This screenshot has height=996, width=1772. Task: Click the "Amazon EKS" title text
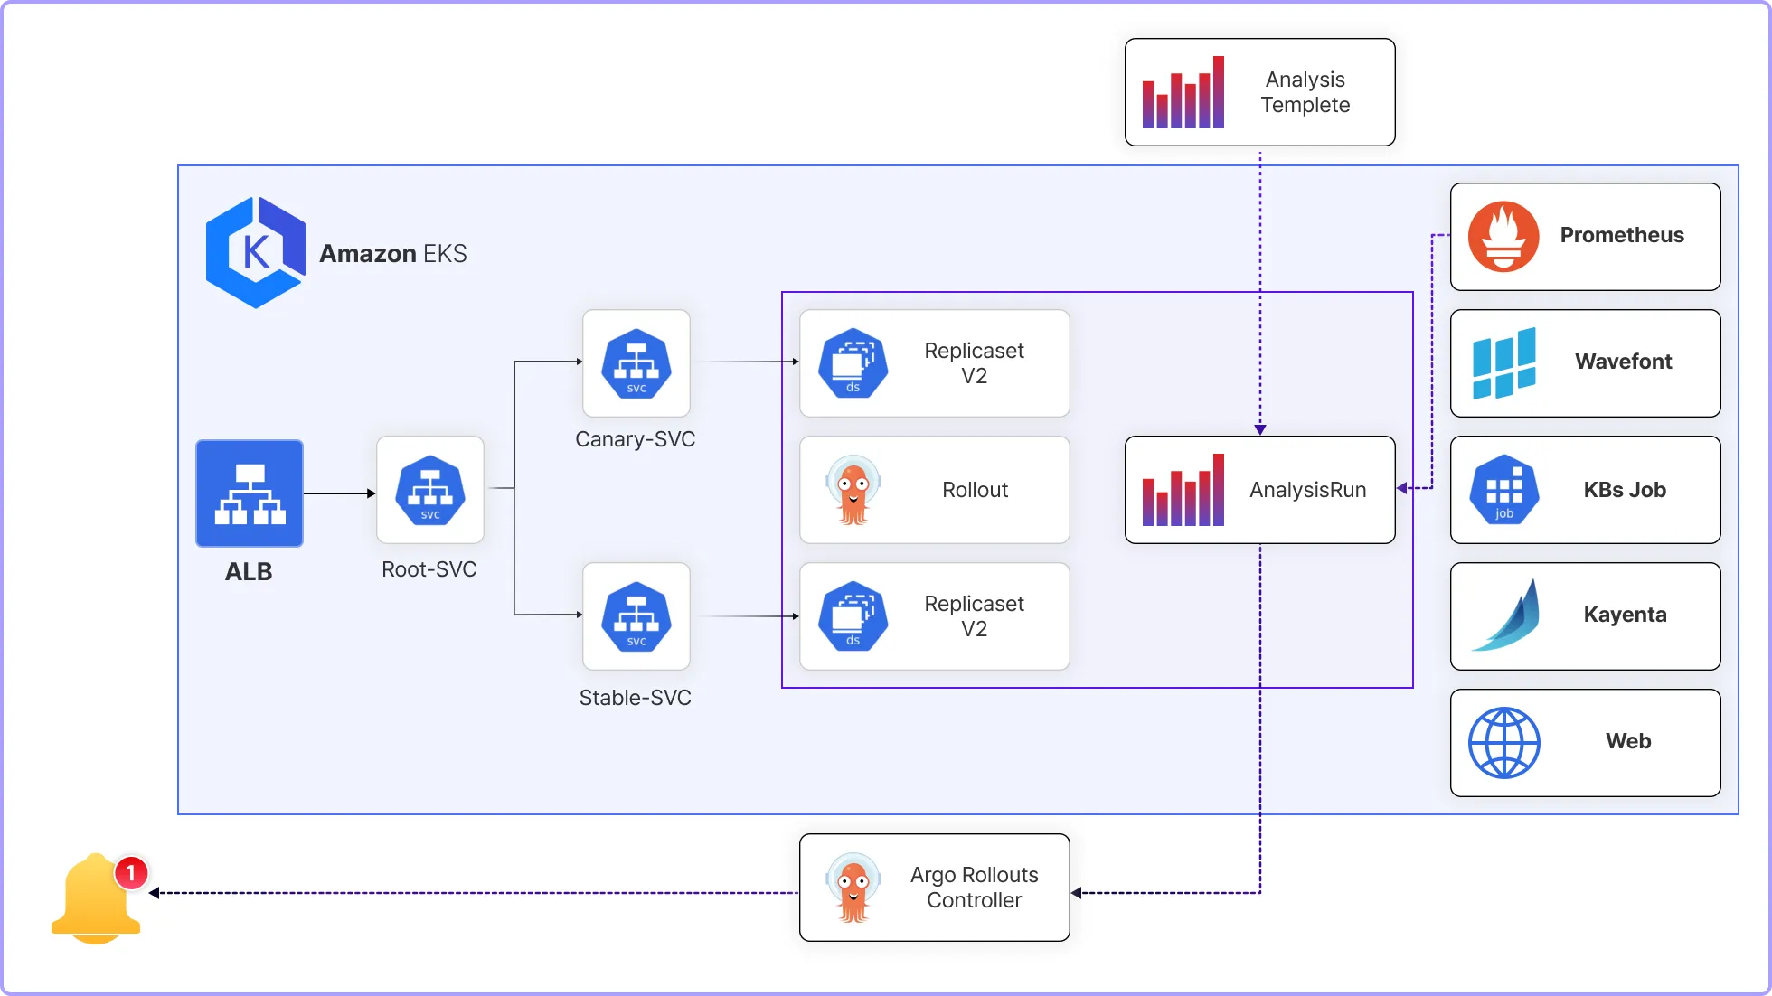tap(393, 254)
